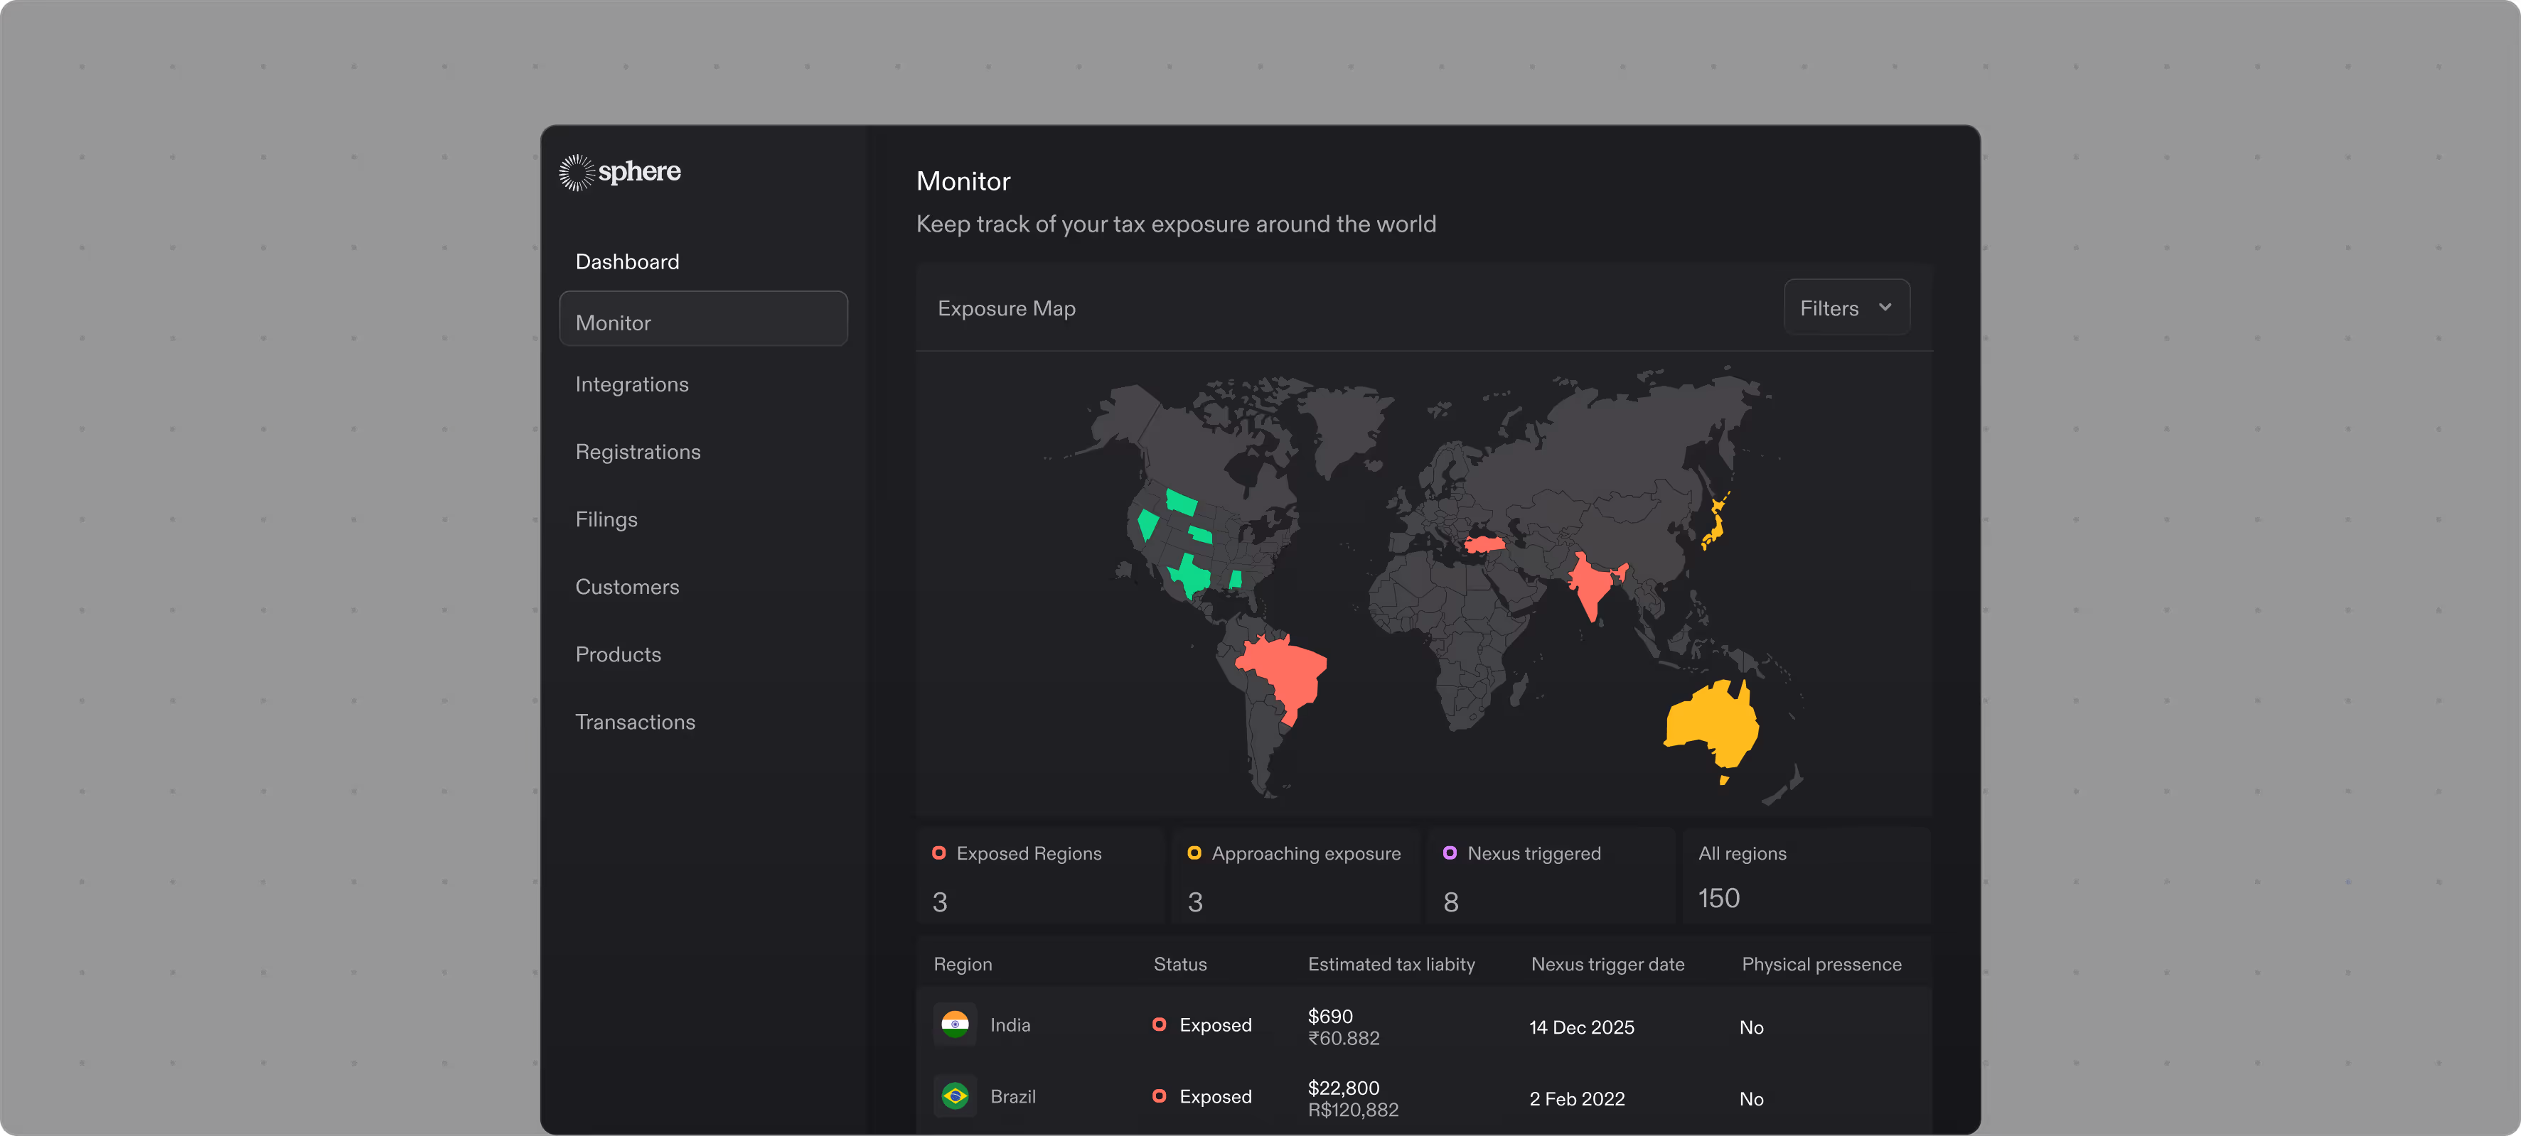2521x1136 pixels.
Task: Open the Dashboard menu item
Action: [627, 262]
